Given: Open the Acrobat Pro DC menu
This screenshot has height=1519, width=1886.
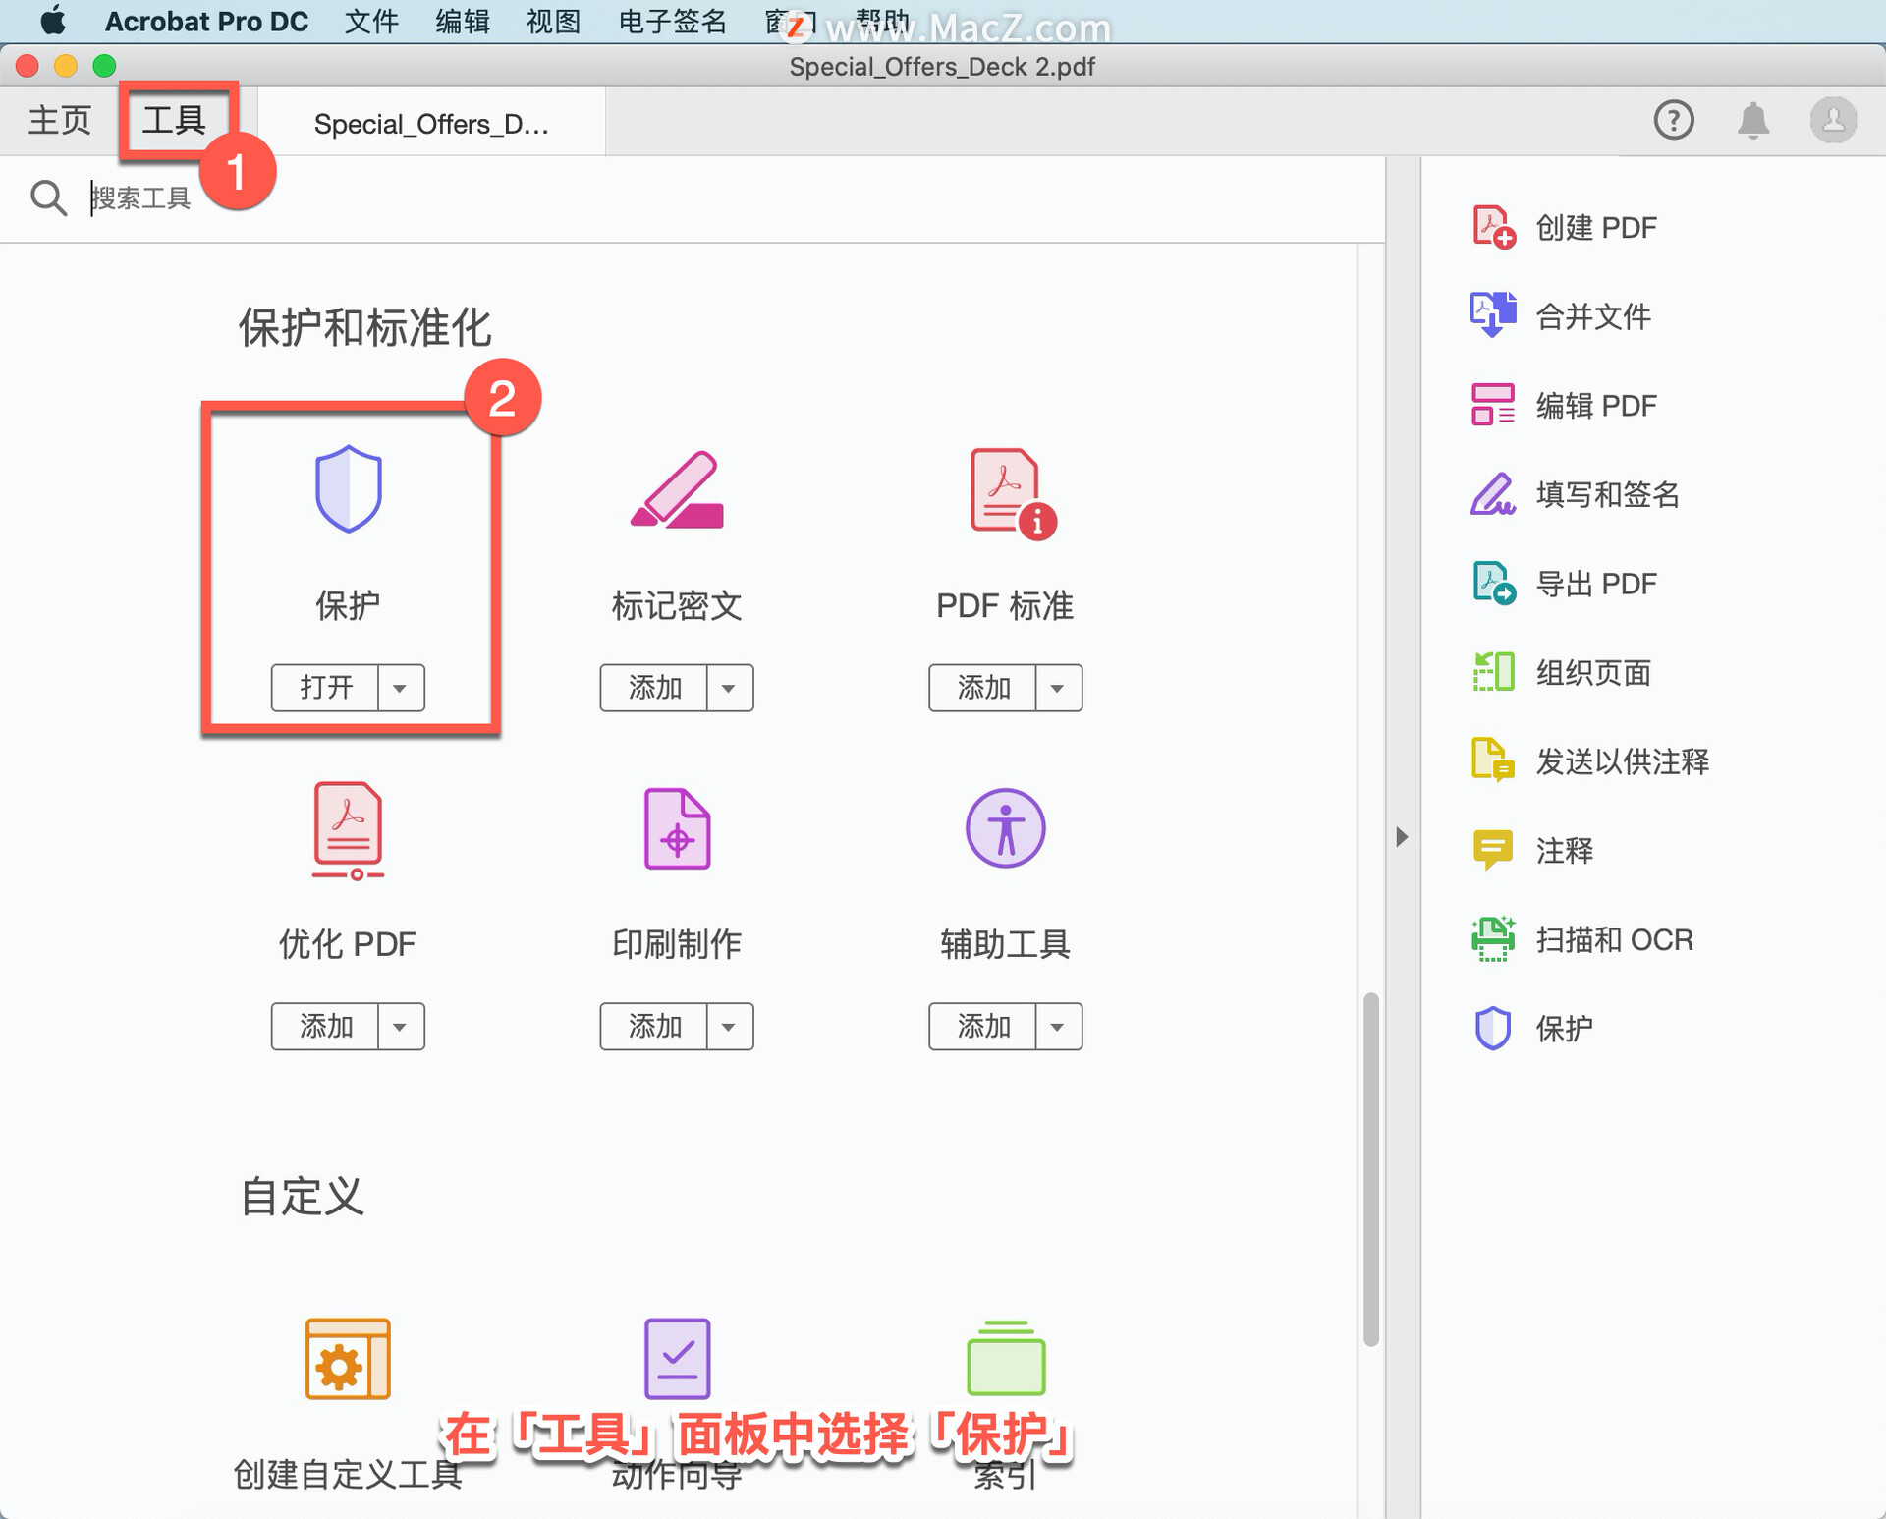Looking at the screenshot, I should pyautogui.click(x=206, y=21).
